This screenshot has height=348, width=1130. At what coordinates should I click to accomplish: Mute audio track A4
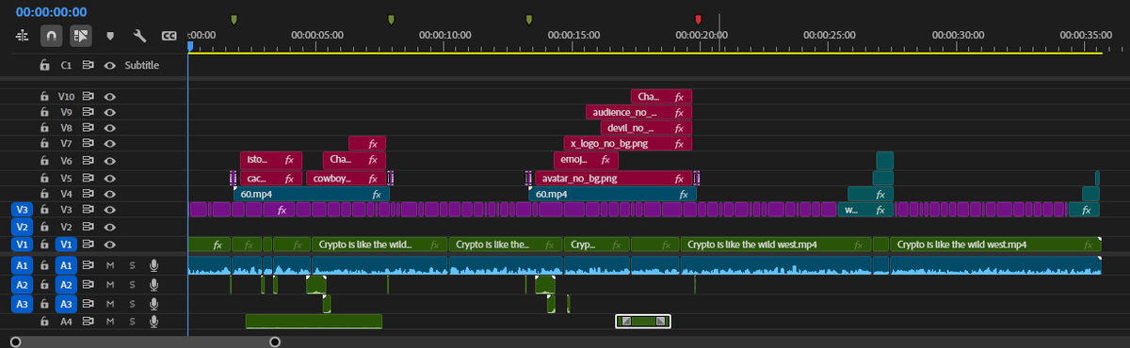tap(110, 322)
